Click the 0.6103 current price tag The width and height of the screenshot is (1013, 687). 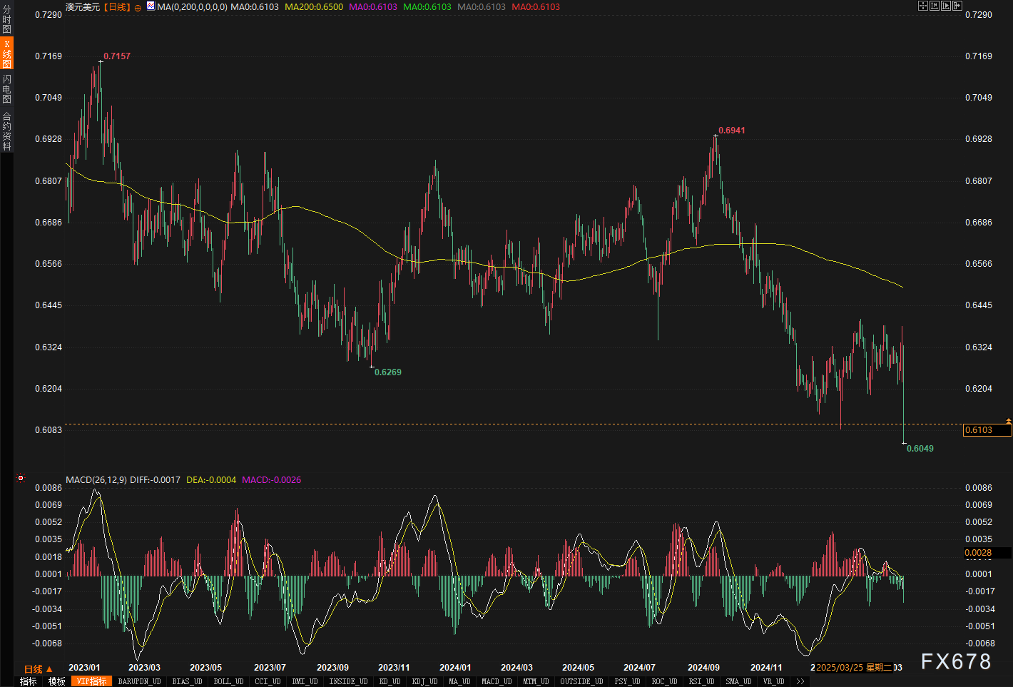[x=987, y=430]
